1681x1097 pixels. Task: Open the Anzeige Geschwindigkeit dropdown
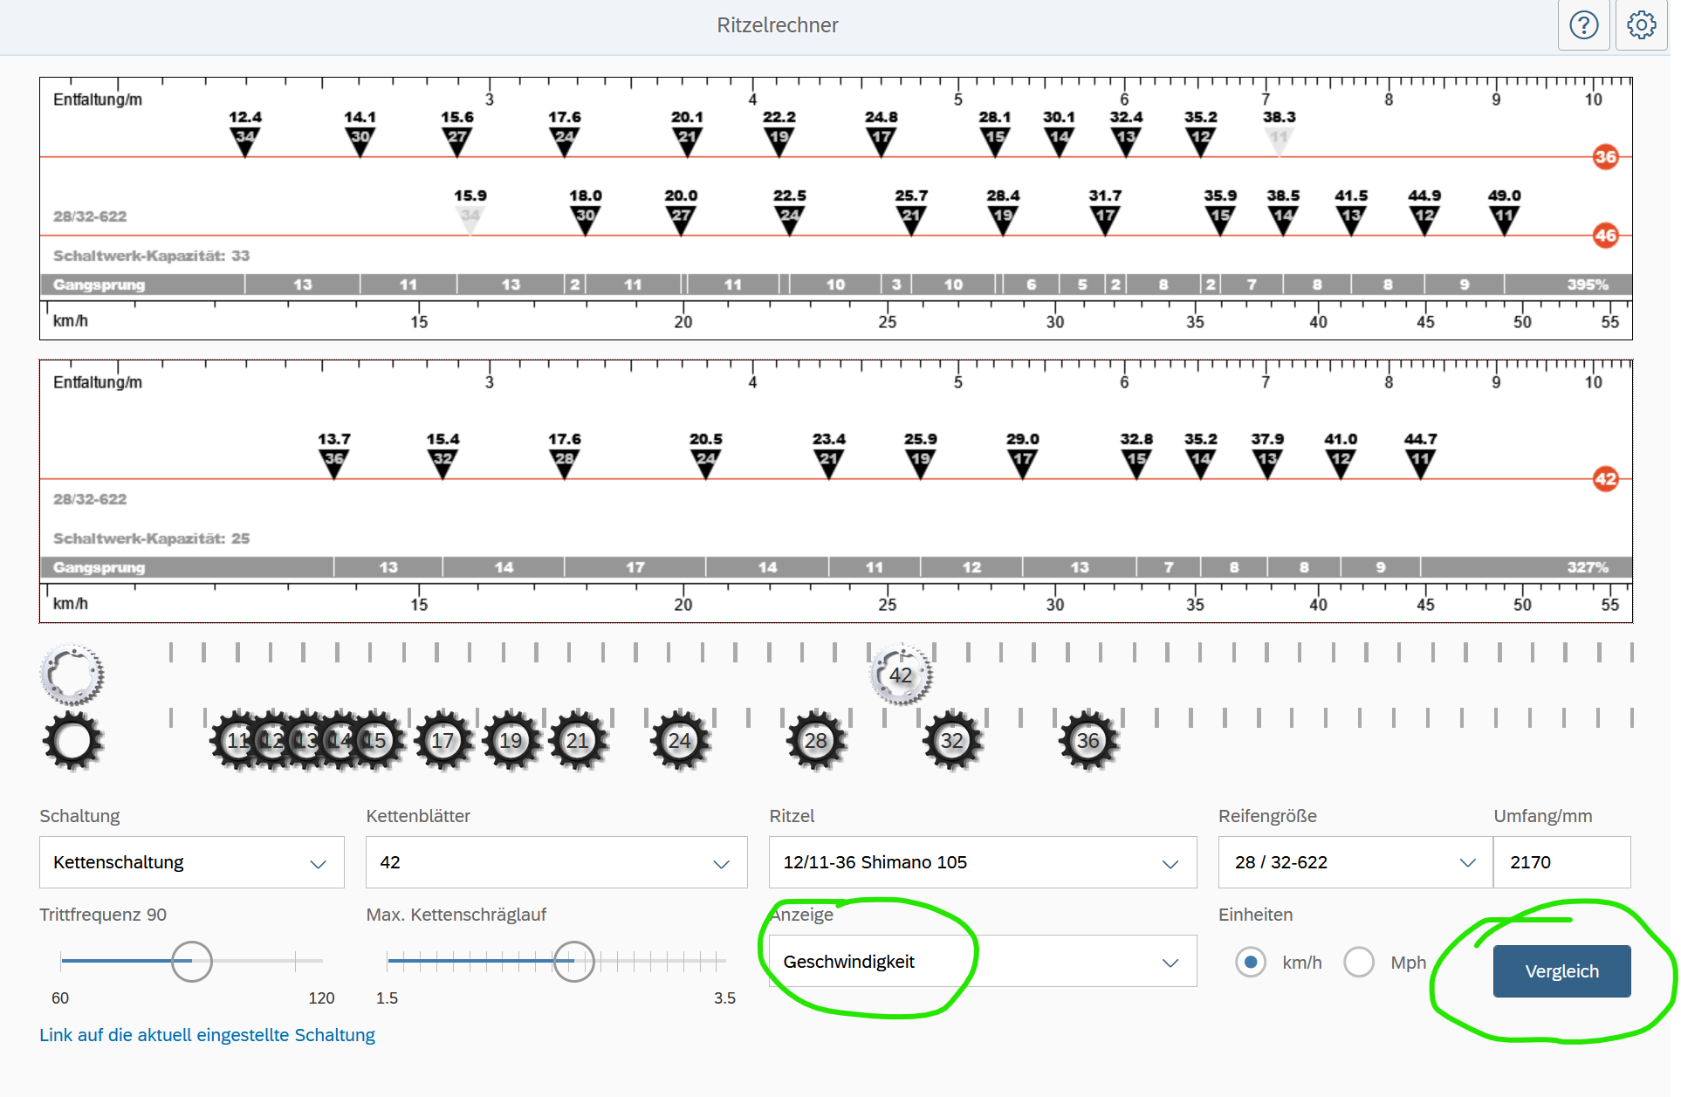click(x=982, y=962)
